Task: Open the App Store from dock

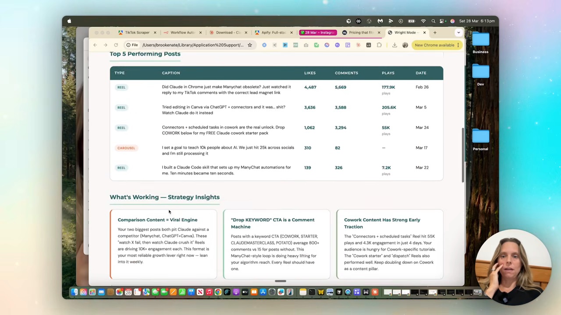Action: click(263, 292)
